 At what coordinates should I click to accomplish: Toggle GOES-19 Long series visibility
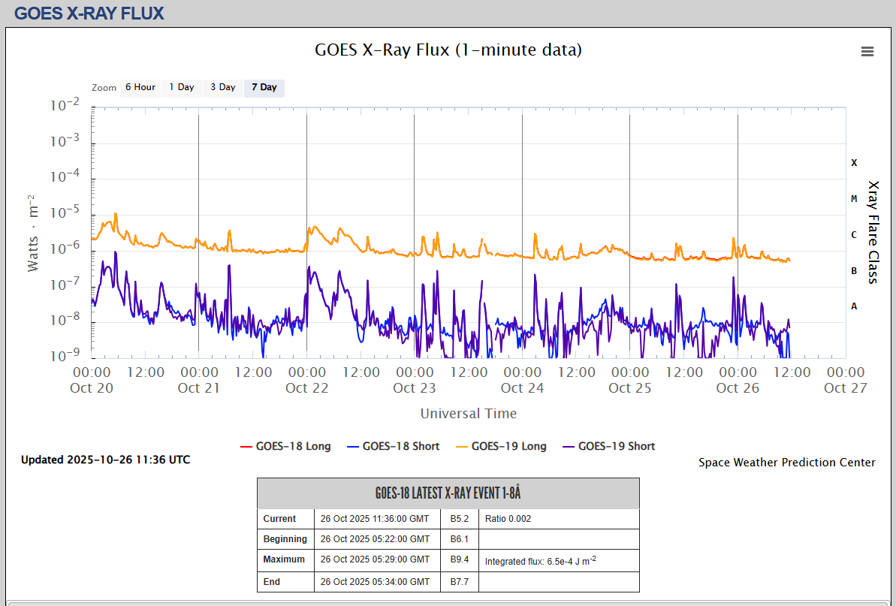coord(508,446)
